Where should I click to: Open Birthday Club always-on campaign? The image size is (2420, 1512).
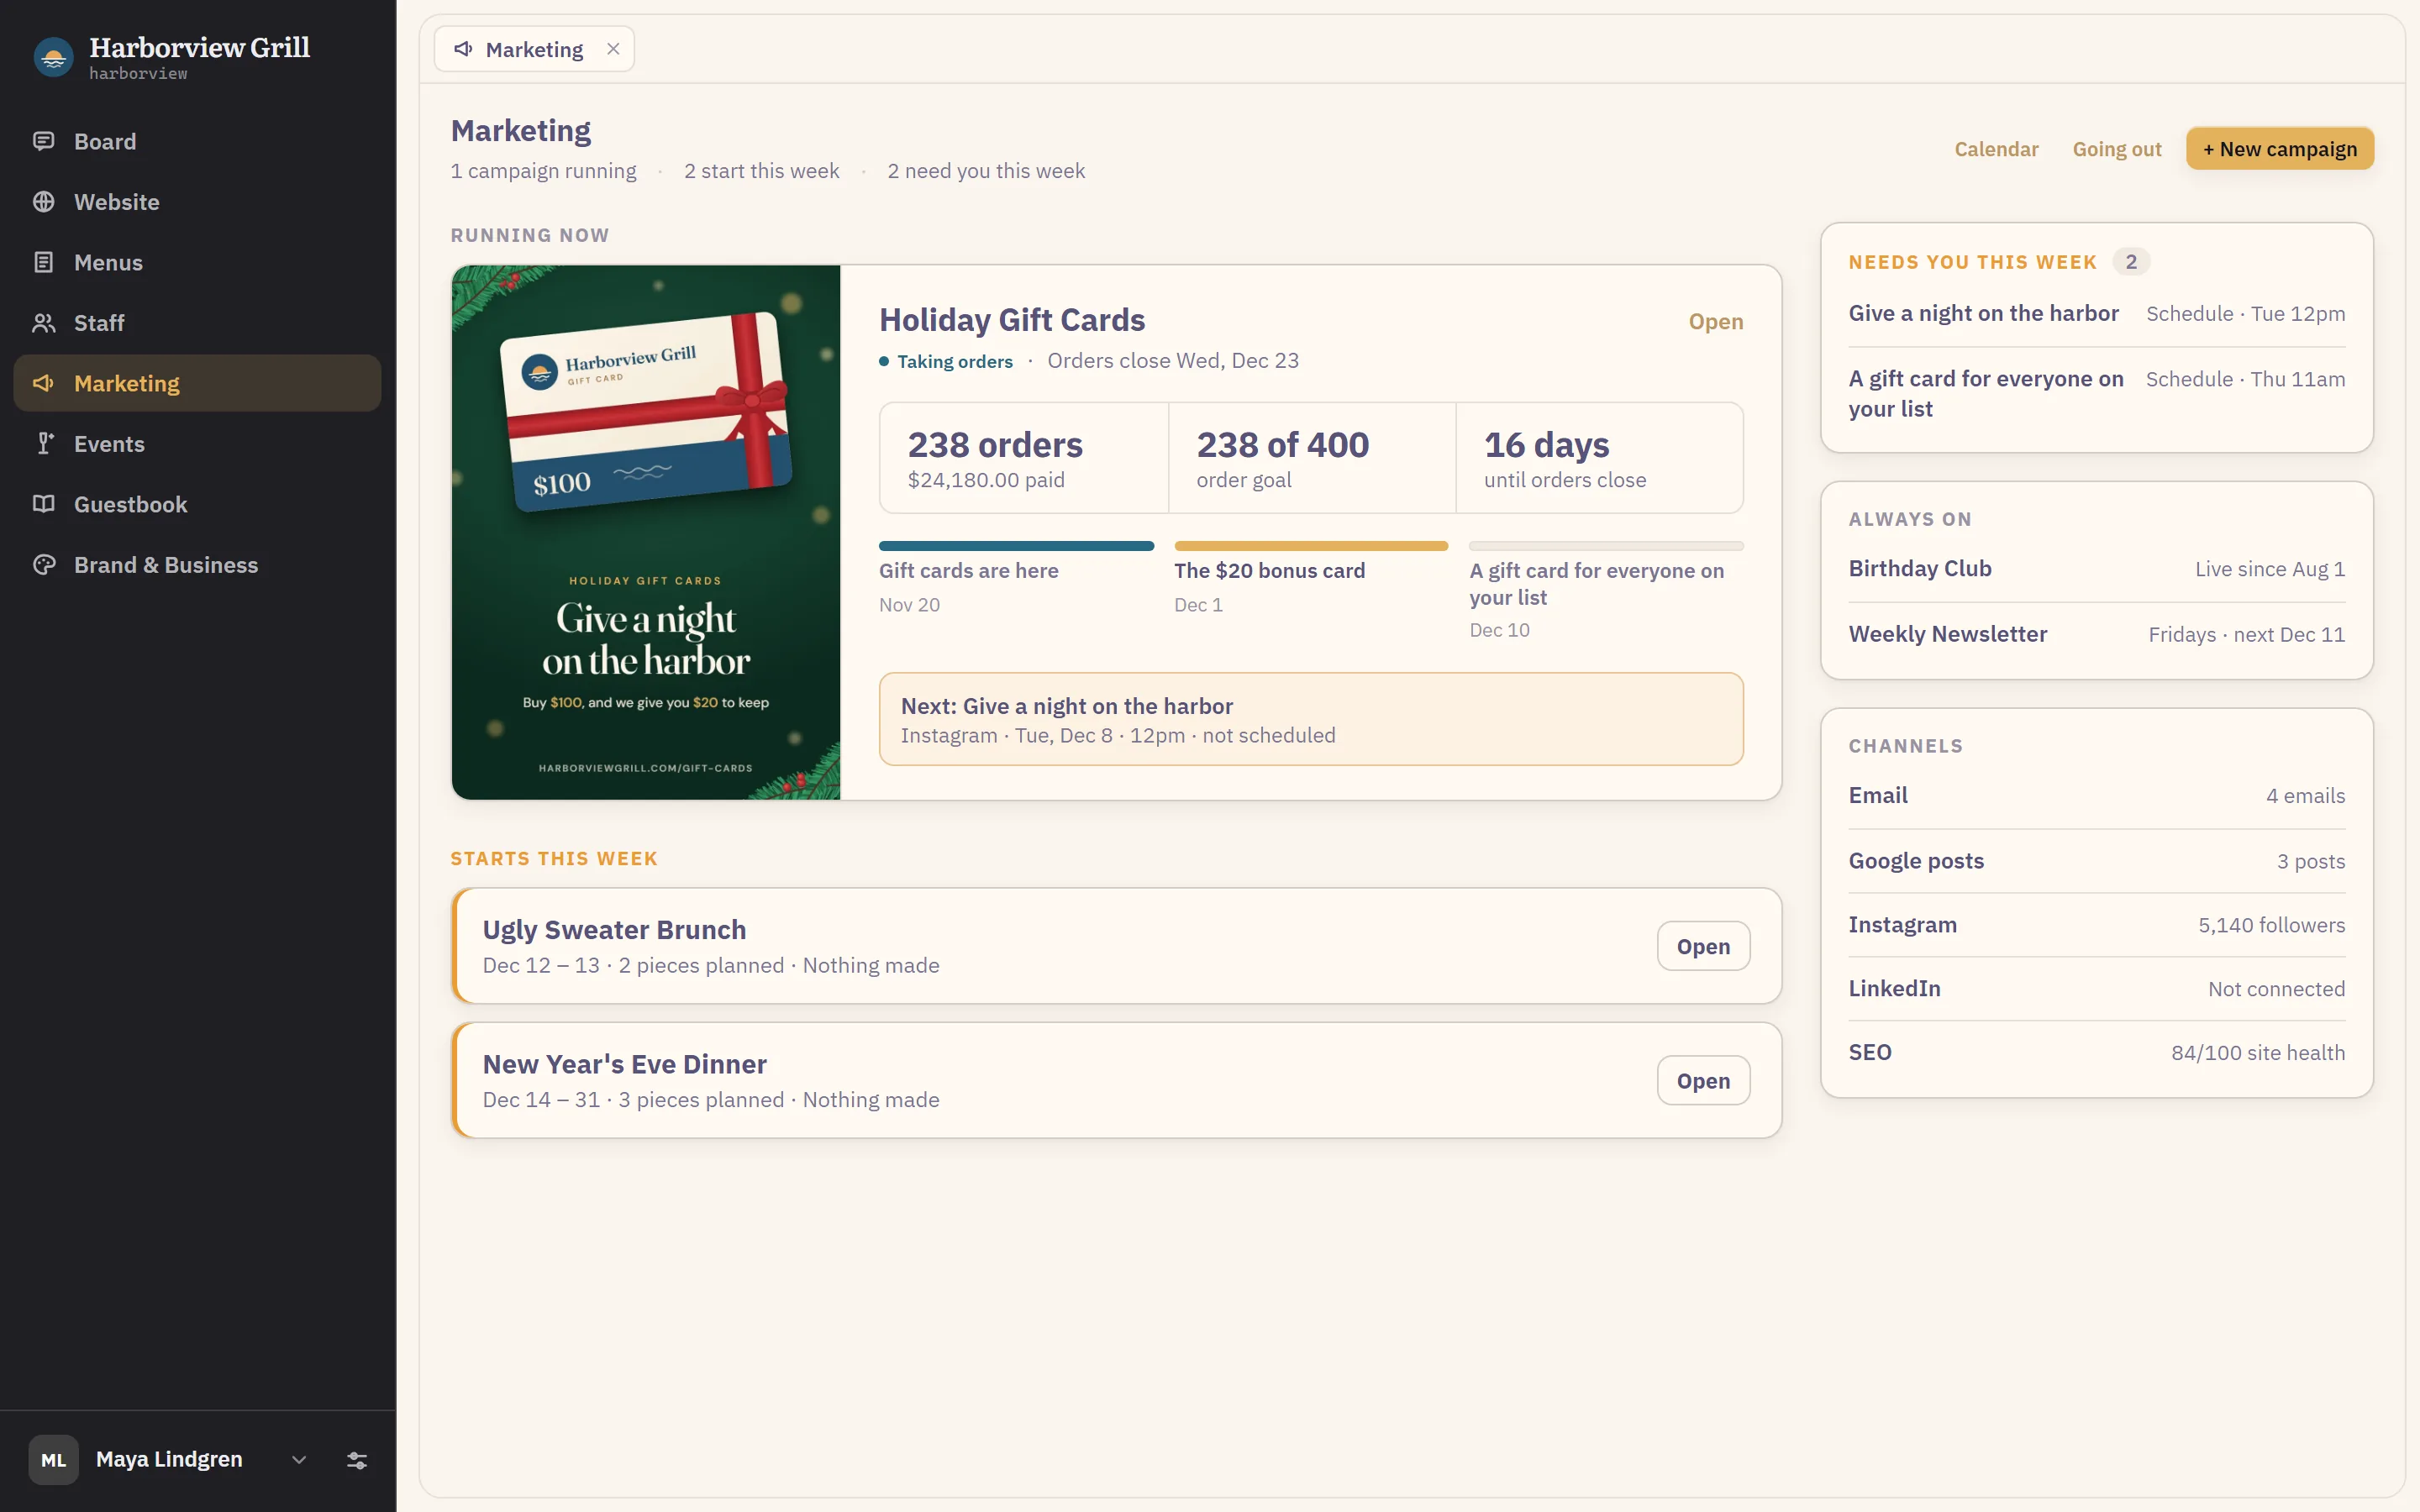click(2096, 569)
